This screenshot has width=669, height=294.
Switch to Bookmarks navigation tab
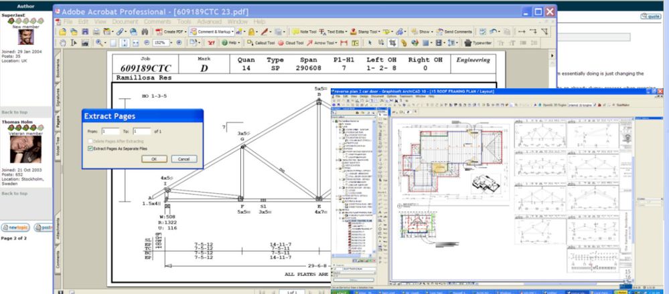pyautogui.click(x=58, y=69)
